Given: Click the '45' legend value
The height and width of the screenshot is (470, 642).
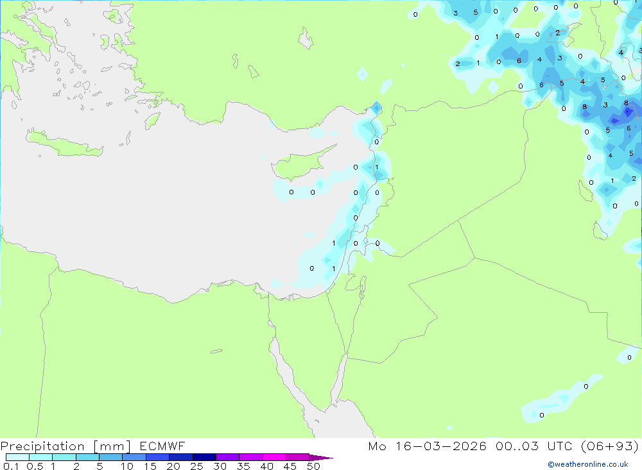Looking at the screenshot, I should pyautogui.click(x=290, y=466).
